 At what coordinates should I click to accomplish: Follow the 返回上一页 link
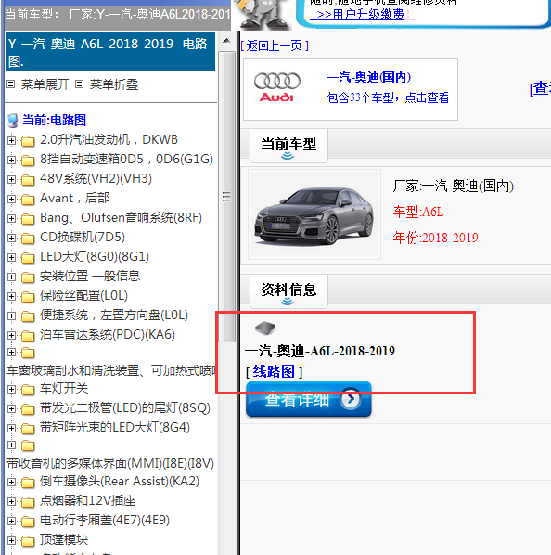(275, 45)
